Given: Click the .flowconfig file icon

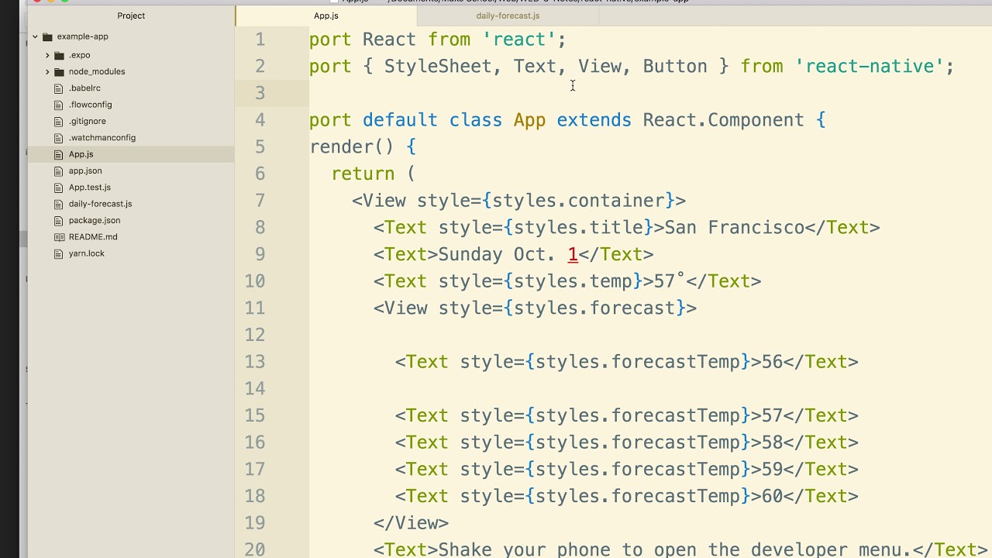Looking at the screenshot, I should [x=58, y=105].
